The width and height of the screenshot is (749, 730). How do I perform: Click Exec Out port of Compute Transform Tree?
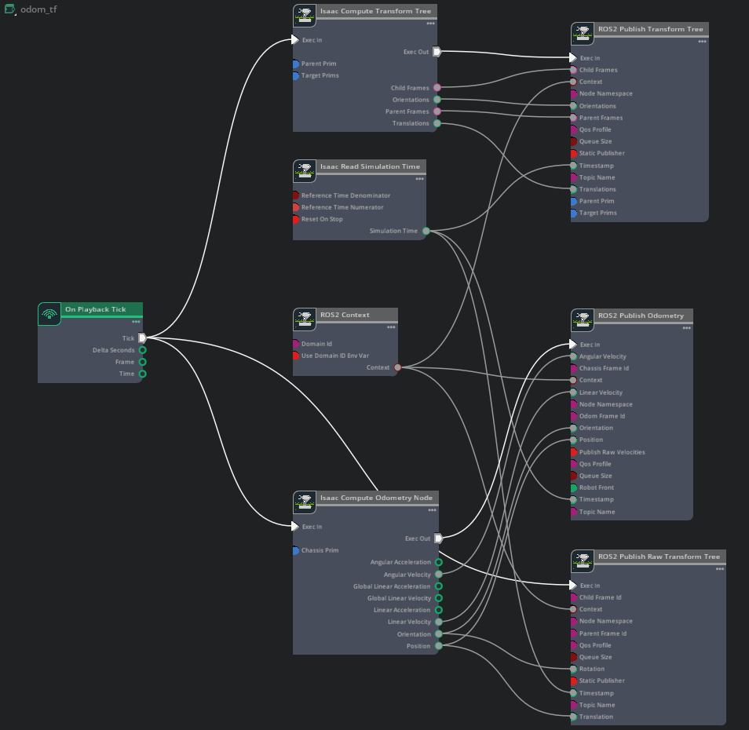437,52
